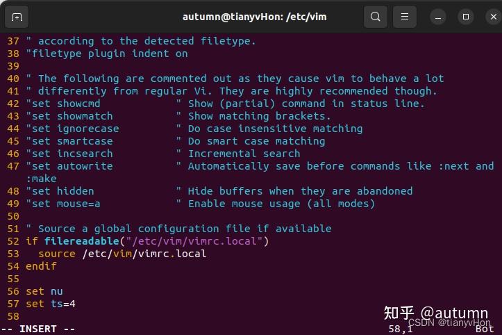Click the path /etc/vim/vimrc.local on line 53

click(x=144, y=254)
